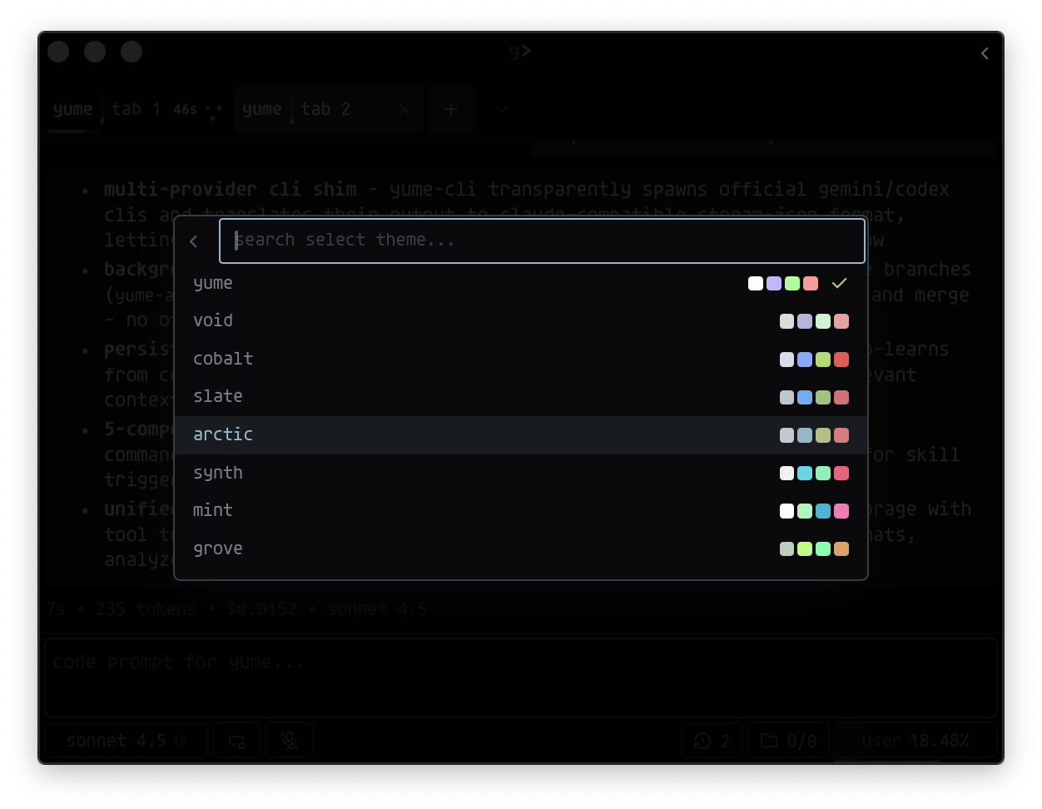
Task: Open the tab overflow chevron dropdown
Action: [x=502, y=109]
